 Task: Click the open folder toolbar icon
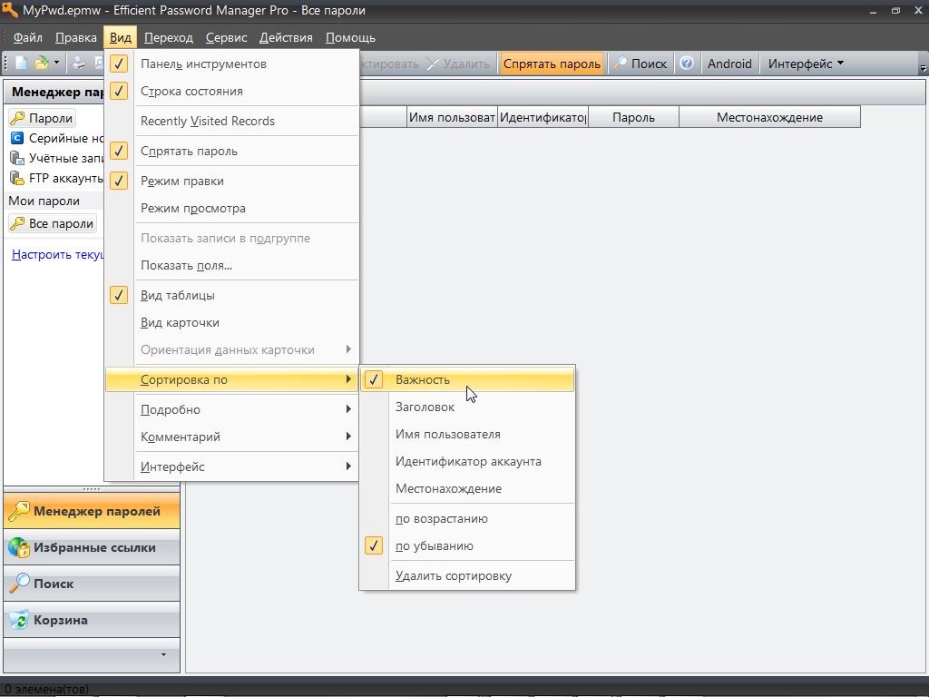pyautogui.click(x=42, y=64)
